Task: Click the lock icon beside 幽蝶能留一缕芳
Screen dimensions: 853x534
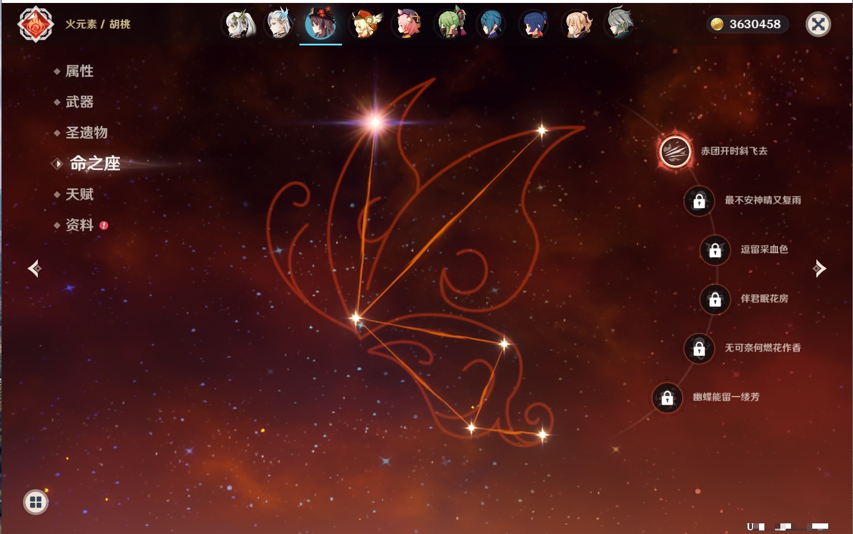Action: point(668,398)
